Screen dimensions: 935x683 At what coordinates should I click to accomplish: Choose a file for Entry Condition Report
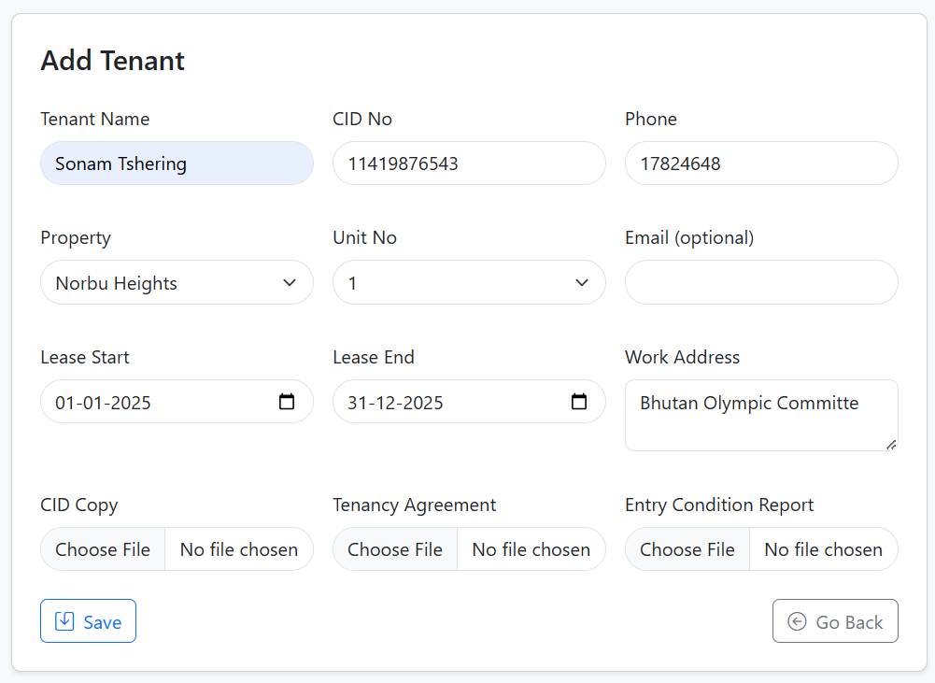pyautogui.click(x=687, y=549)
